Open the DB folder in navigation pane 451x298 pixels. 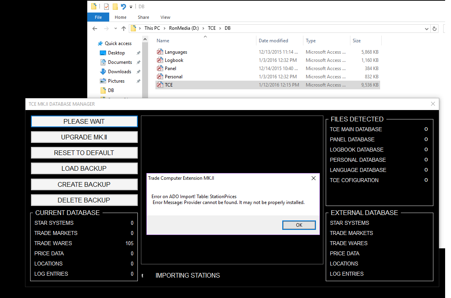(x=111, y=90)
